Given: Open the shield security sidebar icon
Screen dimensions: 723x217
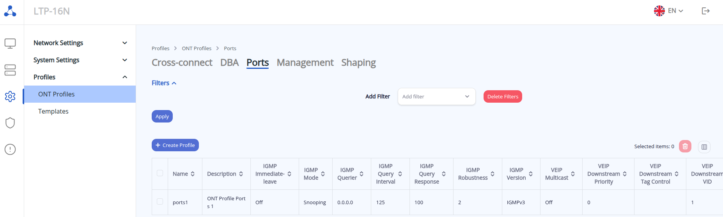Looking at the screenshot, I should (x=10, y=123).
